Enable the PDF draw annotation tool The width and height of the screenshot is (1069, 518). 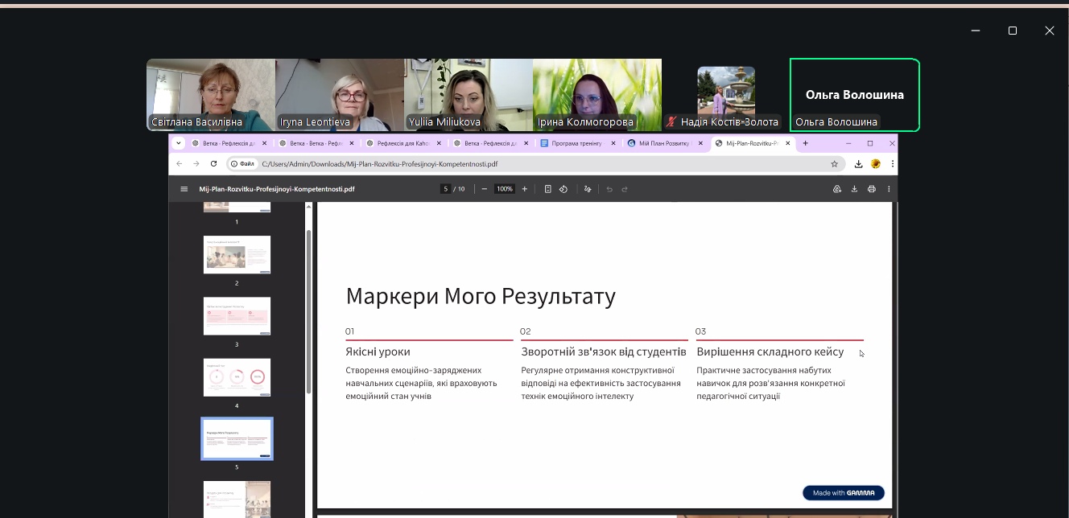click(x=588, y=189)
